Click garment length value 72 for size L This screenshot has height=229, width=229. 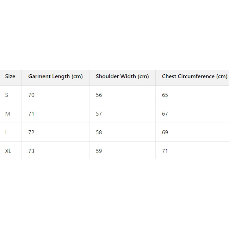31,132
